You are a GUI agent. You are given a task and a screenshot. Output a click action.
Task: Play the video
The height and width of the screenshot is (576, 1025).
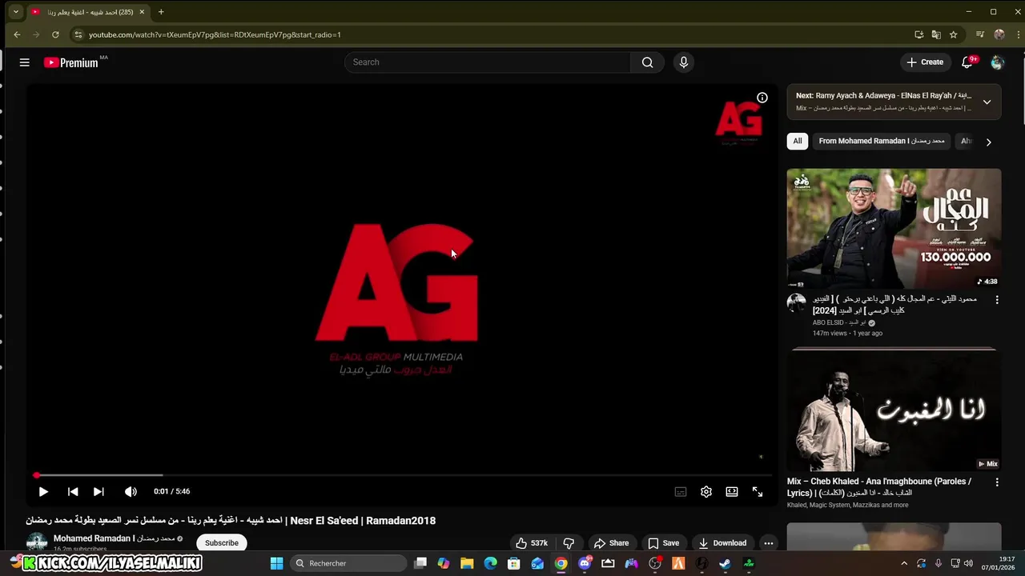43,492
